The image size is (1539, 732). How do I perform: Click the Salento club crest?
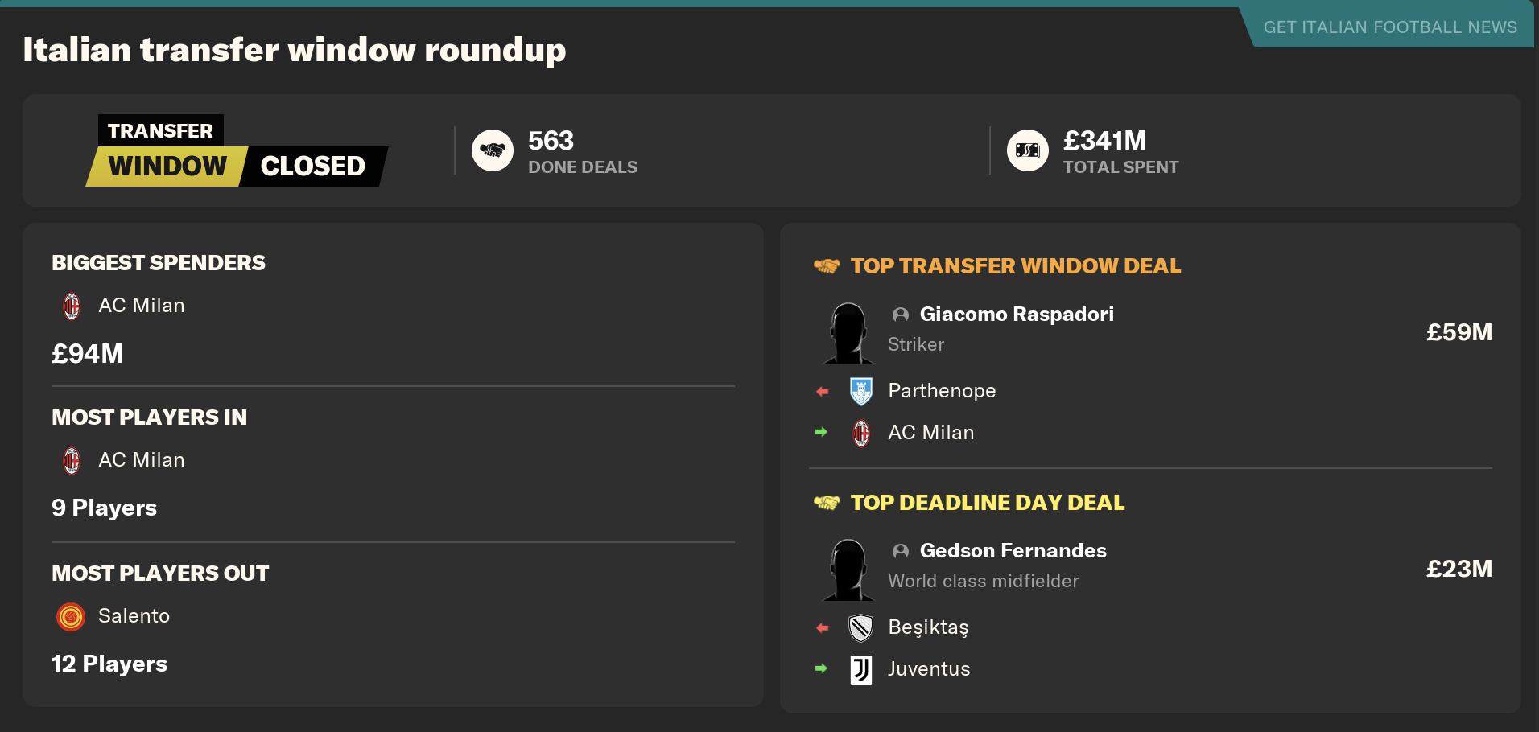(71, 617)
